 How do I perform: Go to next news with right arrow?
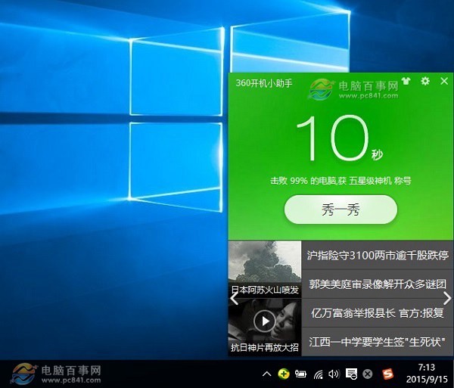tap(447, 298)
